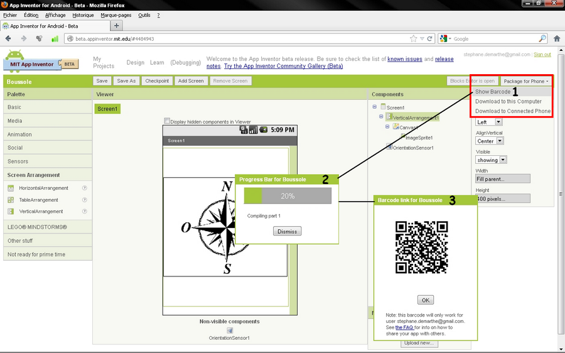Click the Screen1 icon in component tree
The height and width of the screenshot is (353, 565).
[x=383, y=106]
